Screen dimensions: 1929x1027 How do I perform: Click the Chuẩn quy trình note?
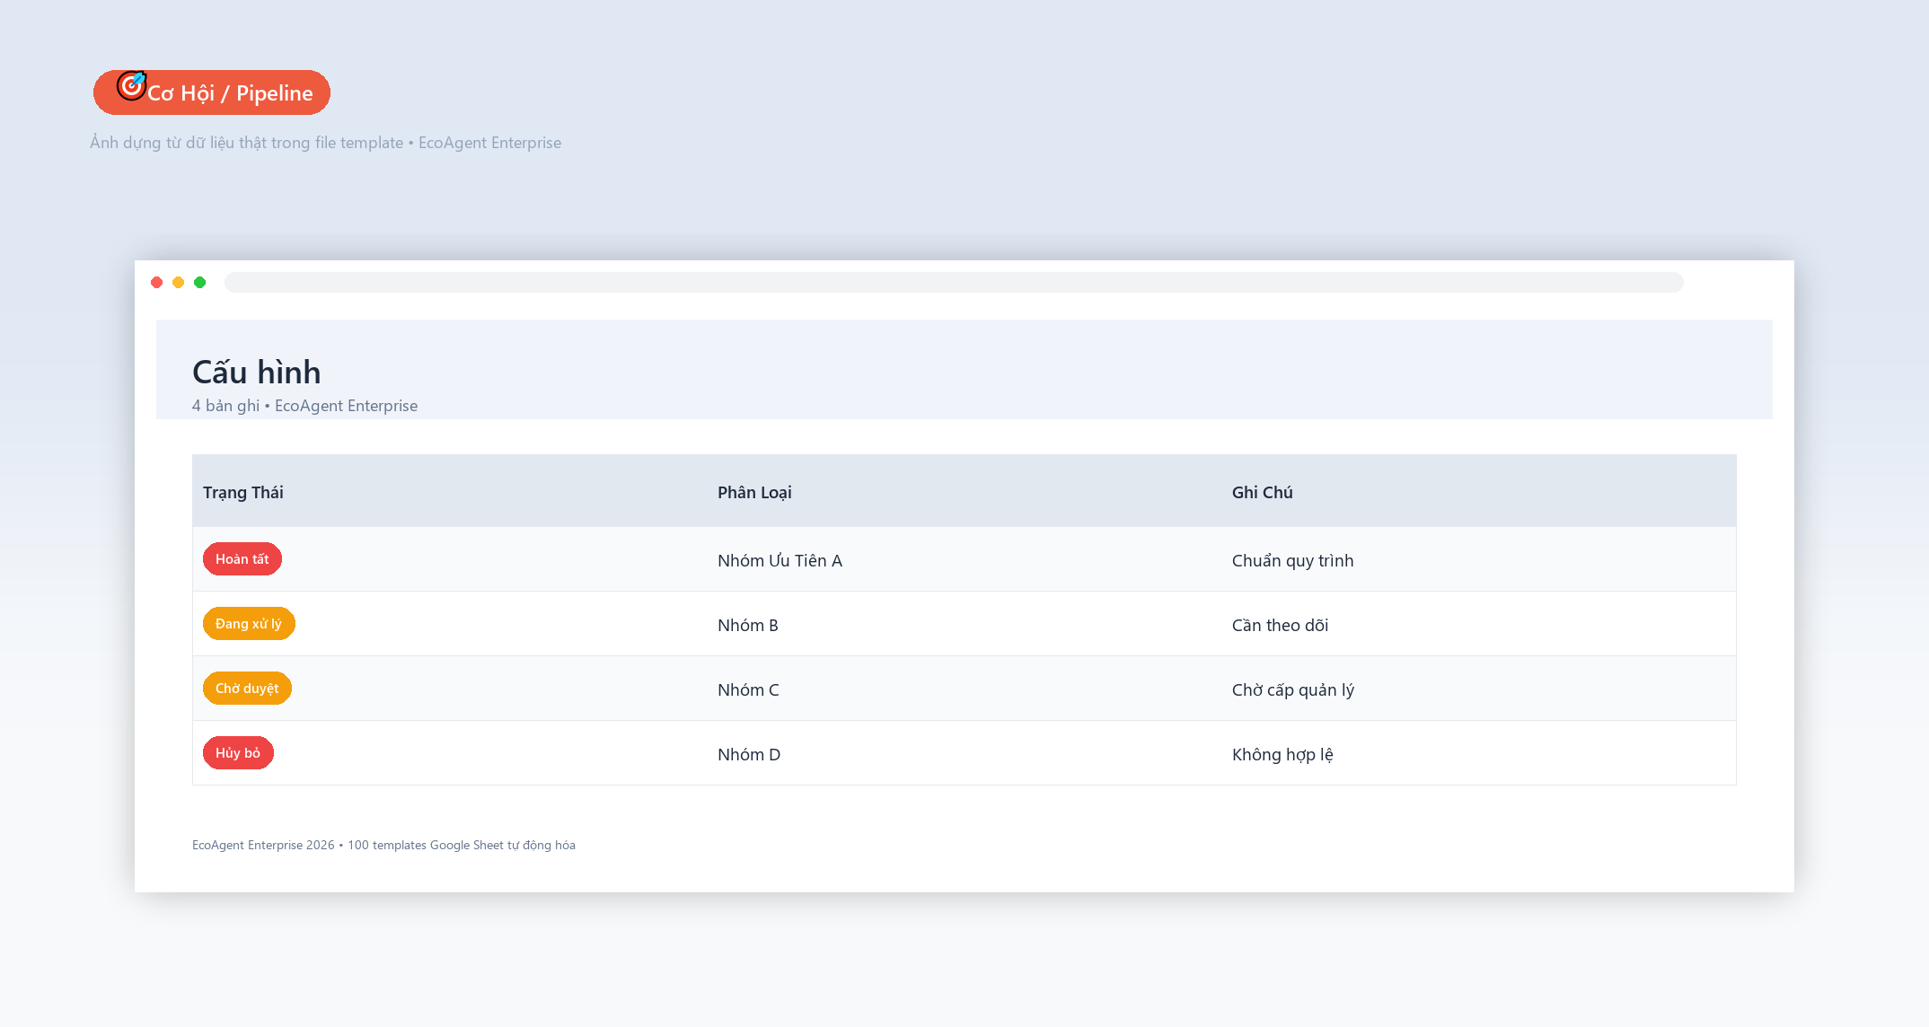[1292, 560]
